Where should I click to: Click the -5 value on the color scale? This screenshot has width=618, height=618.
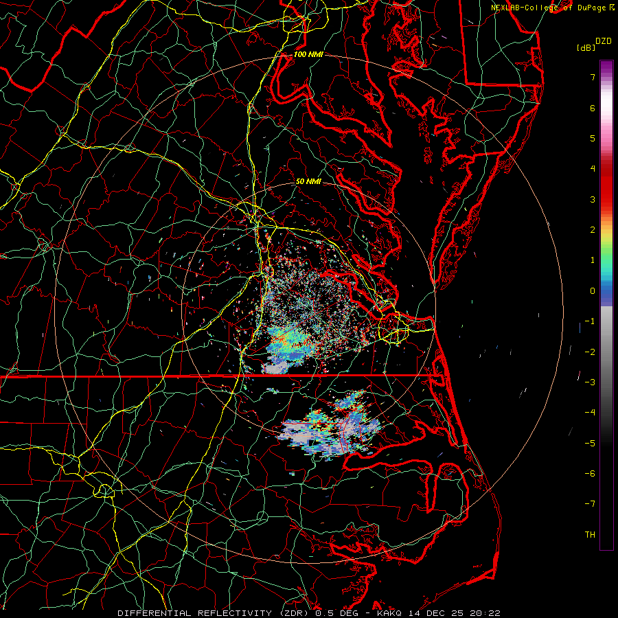pyautogui.click(x=590, y=444)
